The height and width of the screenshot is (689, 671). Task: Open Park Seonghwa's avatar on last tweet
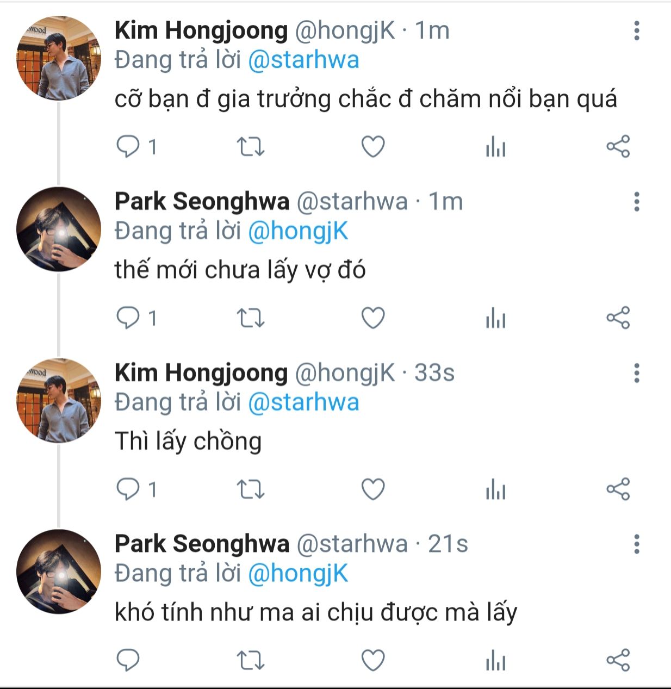tap(58, 572)
